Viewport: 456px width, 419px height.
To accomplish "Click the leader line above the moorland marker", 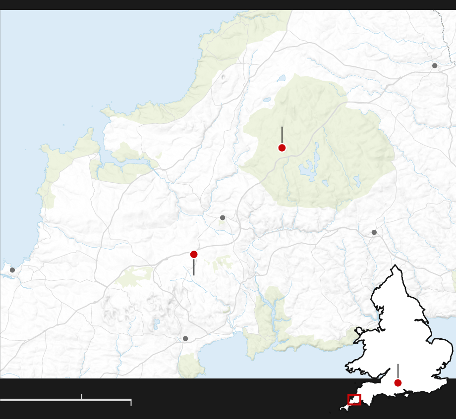I will click(282, 134).
